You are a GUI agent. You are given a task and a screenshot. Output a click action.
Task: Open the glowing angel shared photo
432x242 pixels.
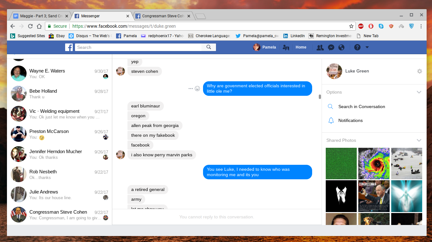pyautogui.click(x=407, y=196)
